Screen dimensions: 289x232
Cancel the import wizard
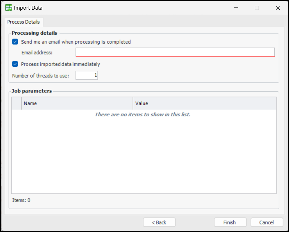point(266,222)
